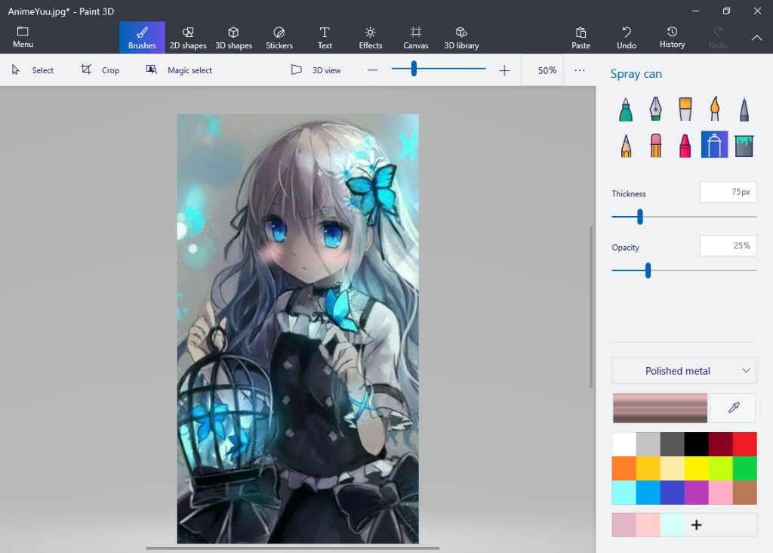This screenshot has width=773, height=553.
Task: Choose the light grey color swatch
Action: click(x=648, y=444)
